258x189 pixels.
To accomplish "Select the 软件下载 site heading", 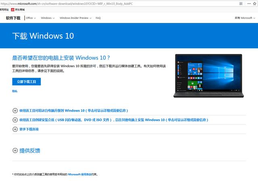I will [12, 18].
